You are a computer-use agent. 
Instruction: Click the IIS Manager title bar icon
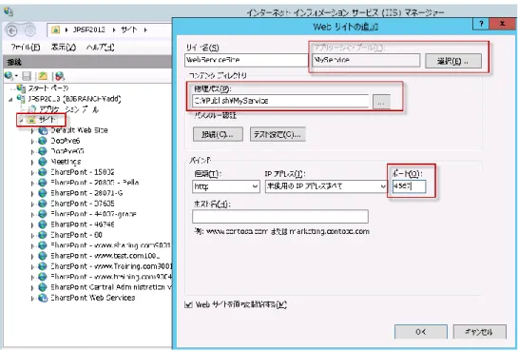pos(9,12)
